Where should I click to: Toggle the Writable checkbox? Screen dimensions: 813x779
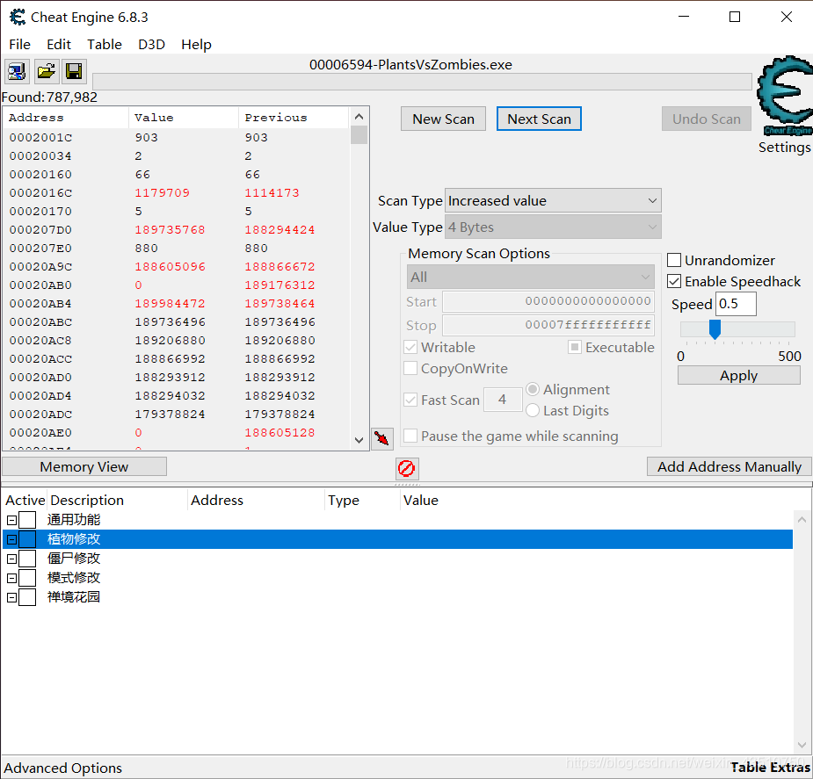click(x=410, y=347)
